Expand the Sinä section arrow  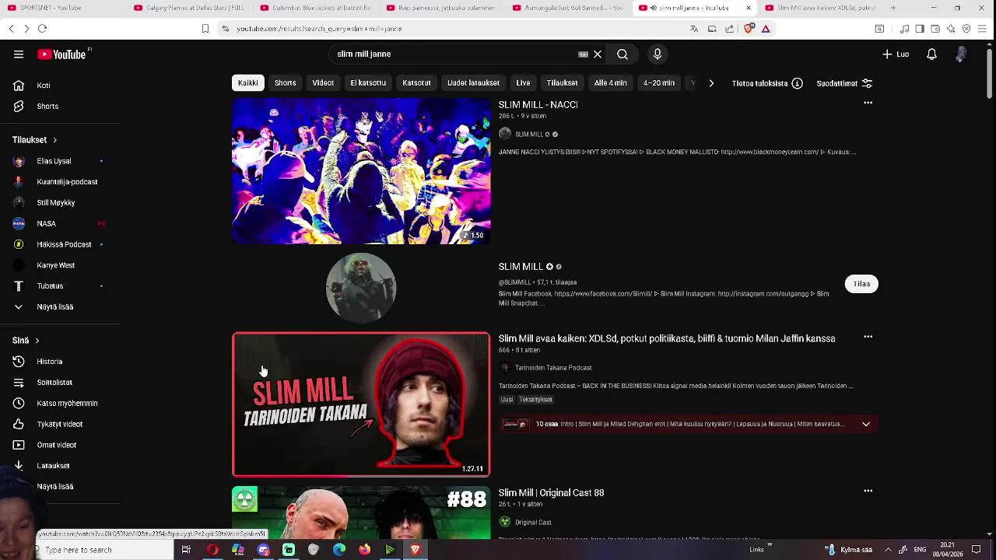(37, 341)
